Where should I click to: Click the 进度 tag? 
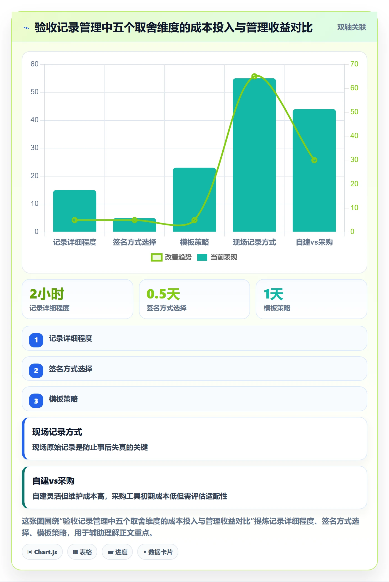117,552
